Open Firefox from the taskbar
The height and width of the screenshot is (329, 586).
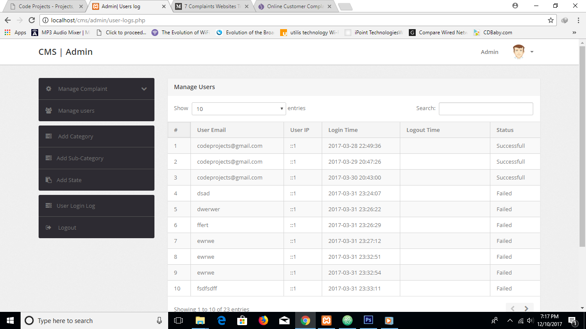(x=263, y=320)
